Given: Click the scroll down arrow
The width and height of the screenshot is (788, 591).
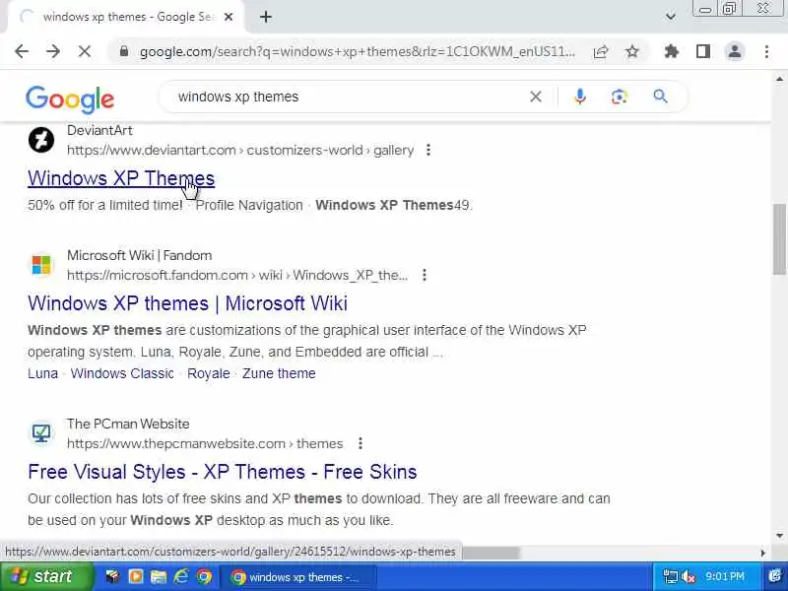Looking at the screenshot, I should tap(779, 536).
